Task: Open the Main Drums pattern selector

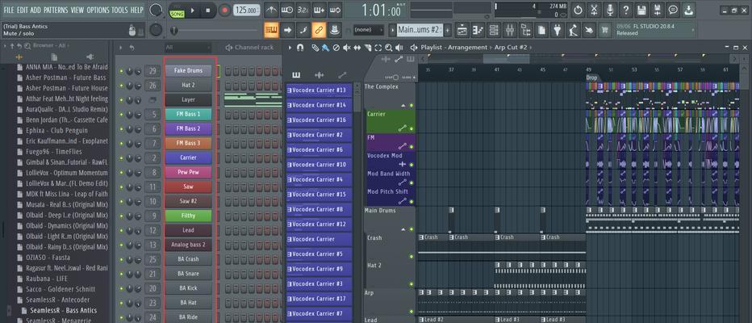Action: [x=418, y=30]
